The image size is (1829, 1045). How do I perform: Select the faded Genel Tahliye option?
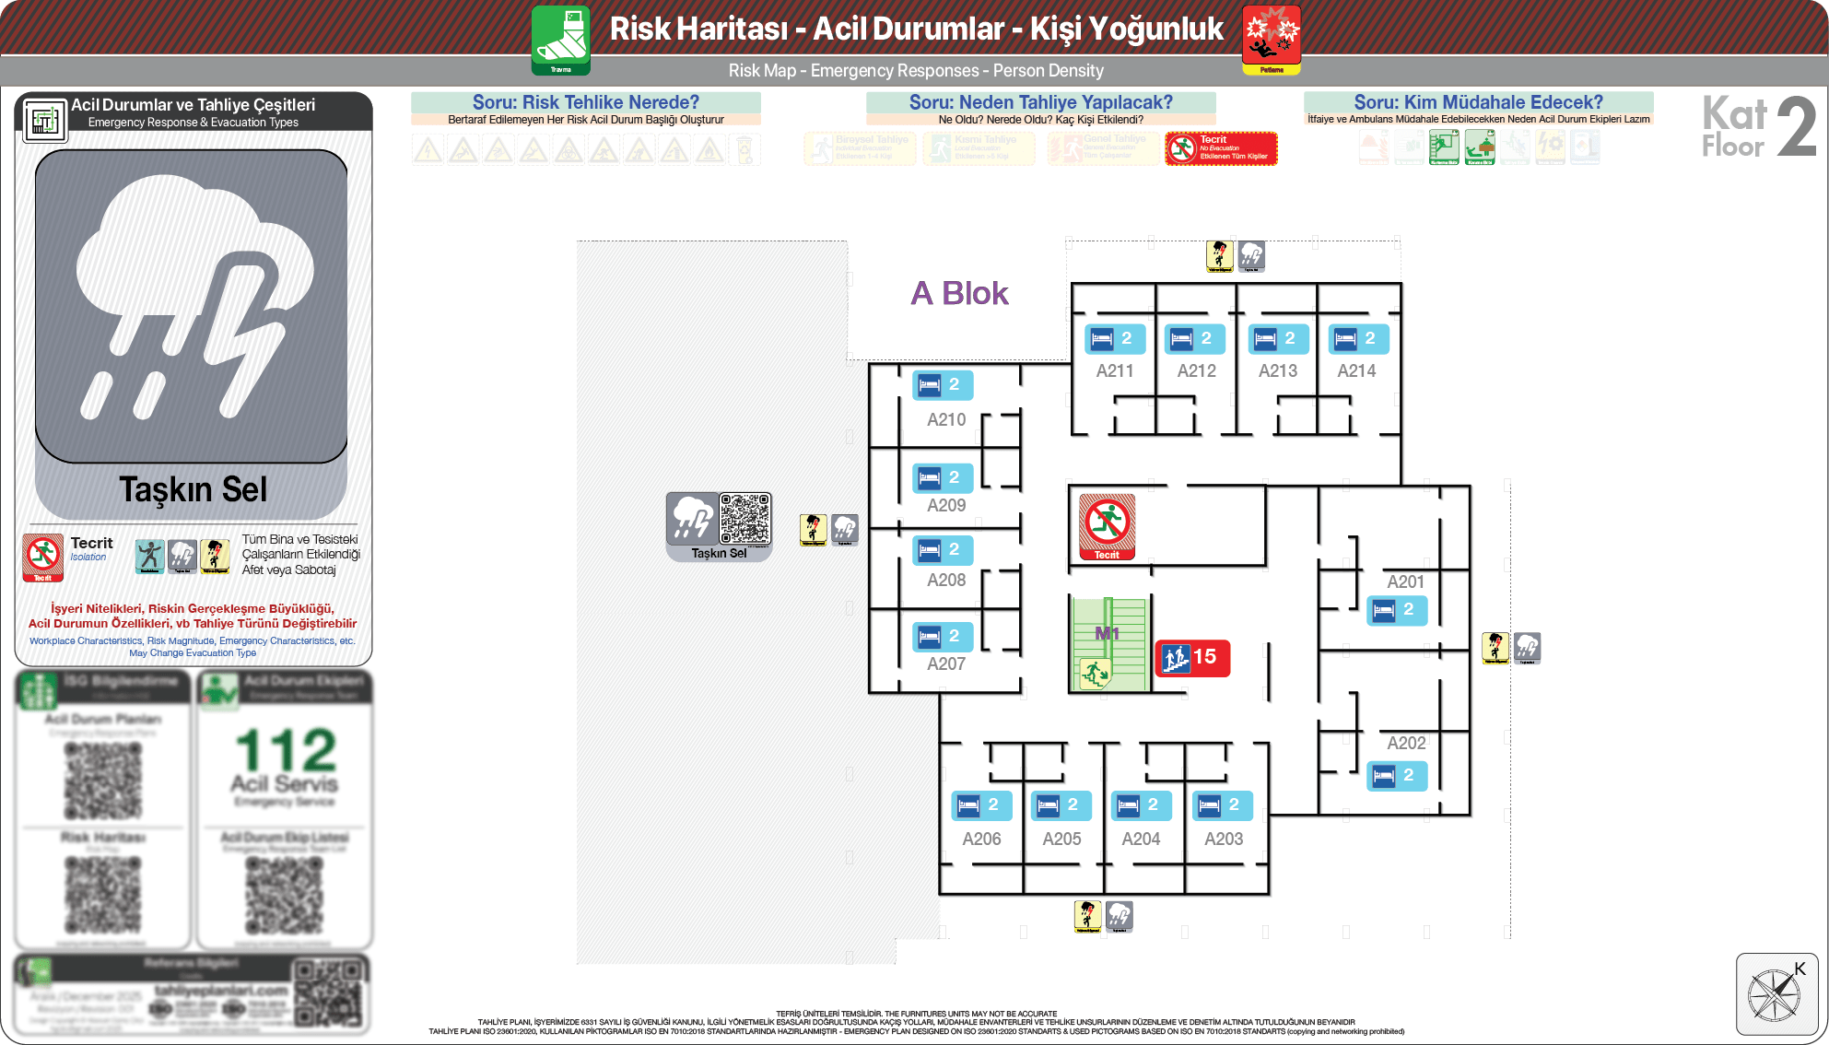pyautogui.click(x=1103, y=148)
